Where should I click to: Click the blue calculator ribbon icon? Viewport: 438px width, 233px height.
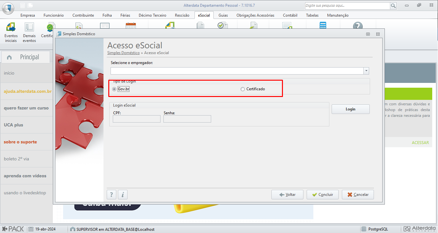click(x=323, y=26)
